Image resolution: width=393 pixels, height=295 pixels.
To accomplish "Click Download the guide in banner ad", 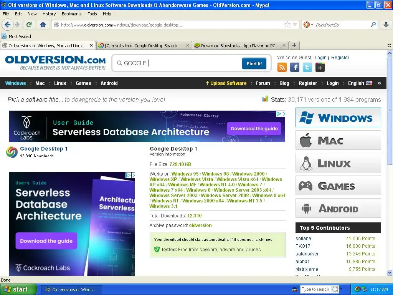I will pos(254,129).
